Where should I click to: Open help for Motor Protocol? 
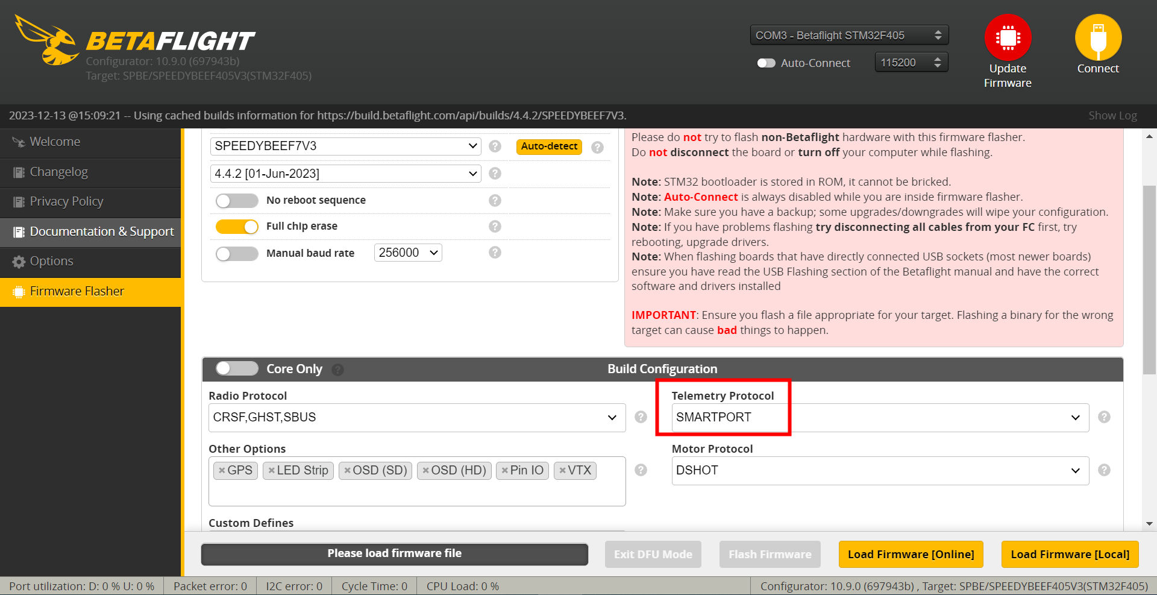click(x=1104, y=470)
